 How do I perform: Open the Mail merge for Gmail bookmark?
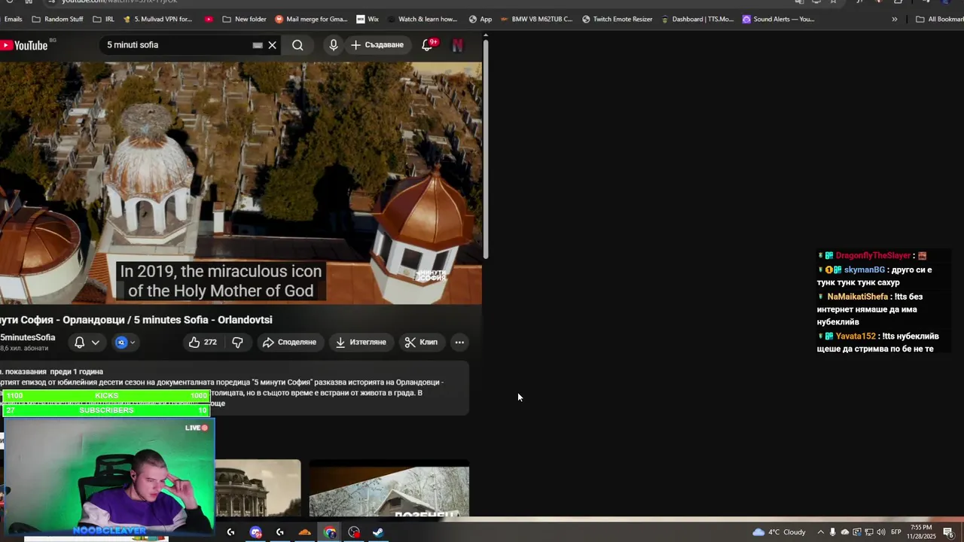311,20
